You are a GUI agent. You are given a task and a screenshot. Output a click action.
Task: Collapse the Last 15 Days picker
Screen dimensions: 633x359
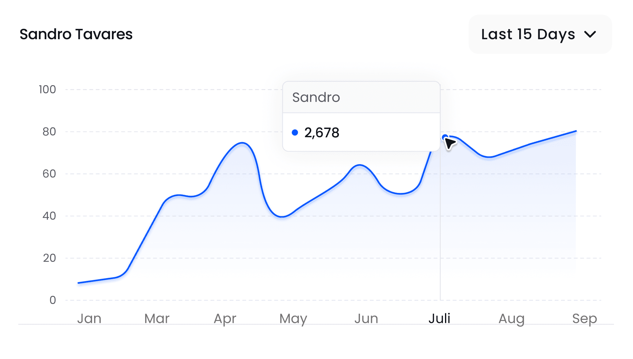pyautogui.click(x=540, y=34)
